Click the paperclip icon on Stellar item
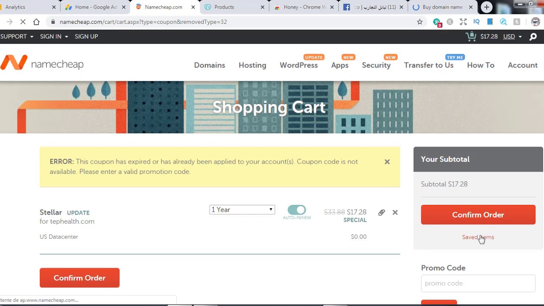The height and width of the screenshot is (306, 544). (382, 212)
